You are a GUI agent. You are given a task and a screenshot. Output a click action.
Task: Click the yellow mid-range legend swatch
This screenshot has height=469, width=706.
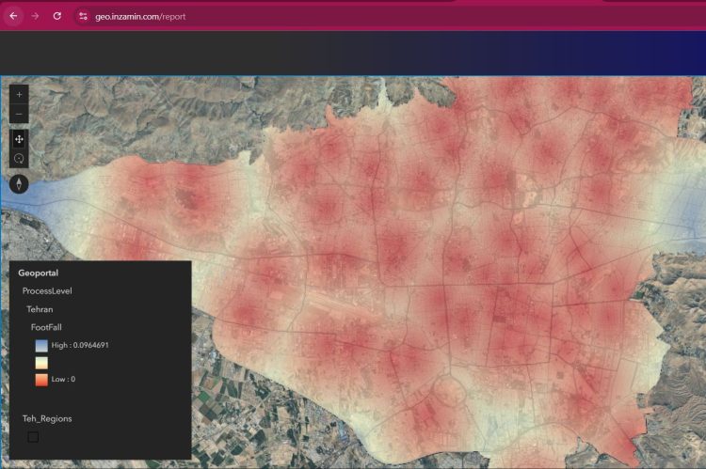pyautogui.click(x=42, y=362)
